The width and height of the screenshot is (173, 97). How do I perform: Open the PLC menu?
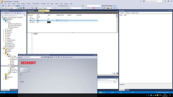[x=48, y=4]
